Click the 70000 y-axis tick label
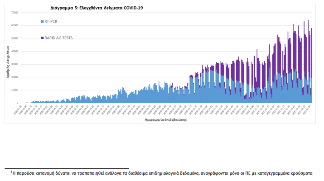The image size is (324, 181). [x=14, y=12]
